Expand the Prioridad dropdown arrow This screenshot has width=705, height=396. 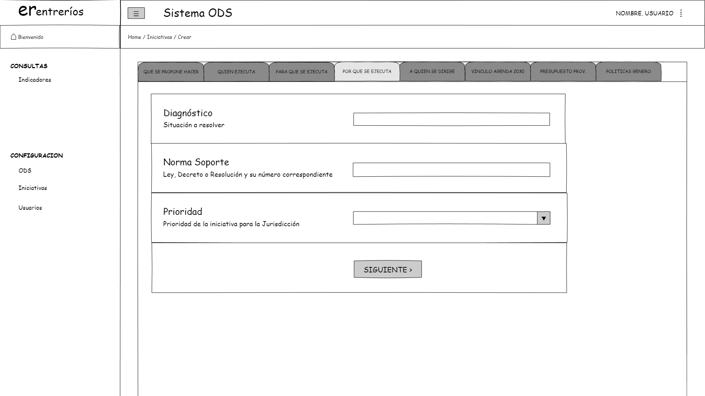coord(543,218)
